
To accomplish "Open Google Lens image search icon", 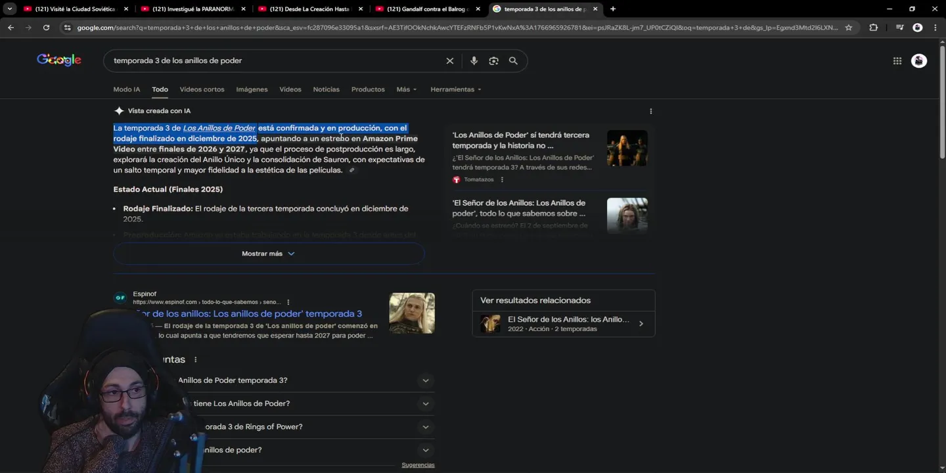I will pyautogui.click(x=493, y=60).
